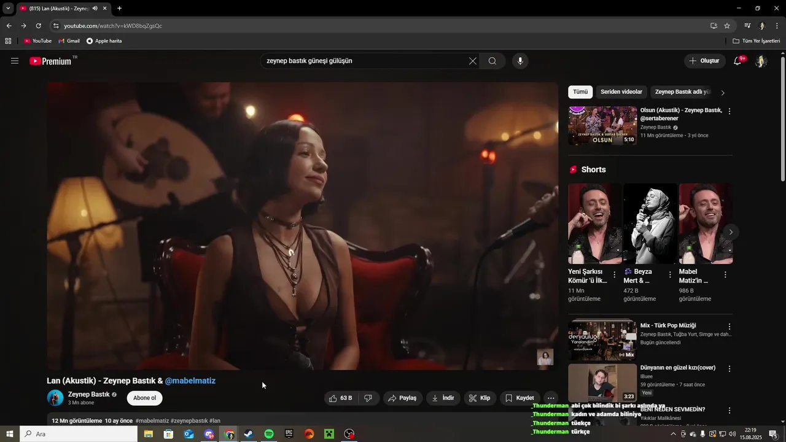Open the YouTube hamburger guide menu

pyautogui.click(x=15, y=61)
